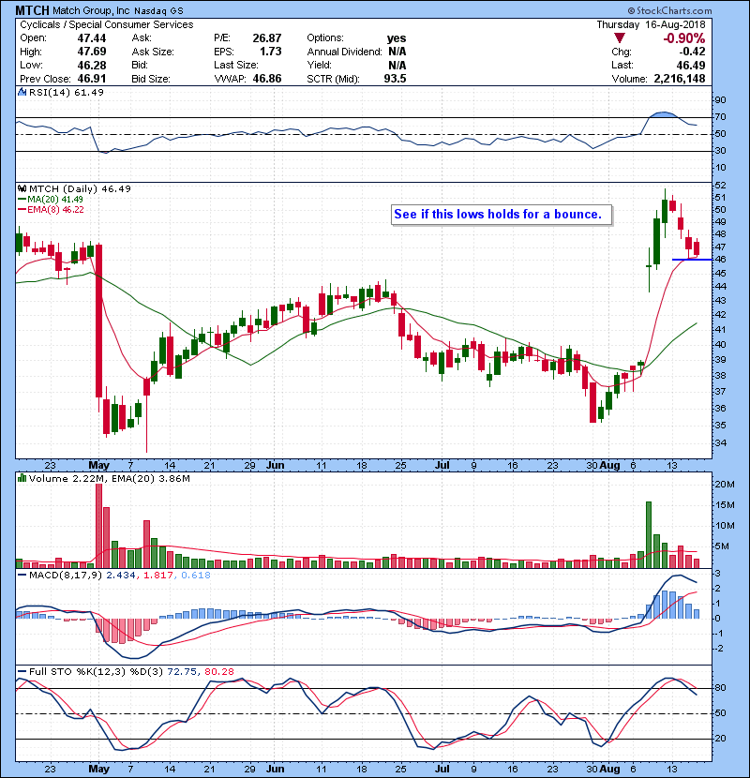
Task: Click the MA(20) 41.49 legend entry
Action: 55,200
